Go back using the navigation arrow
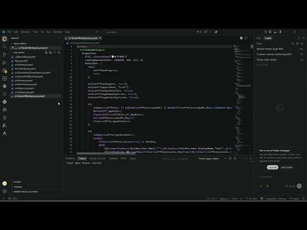Image resolution: width=307 pixels, height=230 pixels. (x=97, y=32)
